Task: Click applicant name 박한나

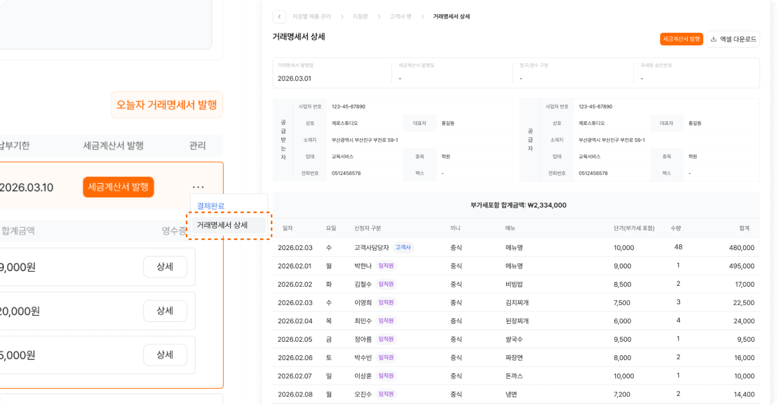Action: (x=363, y=266)
